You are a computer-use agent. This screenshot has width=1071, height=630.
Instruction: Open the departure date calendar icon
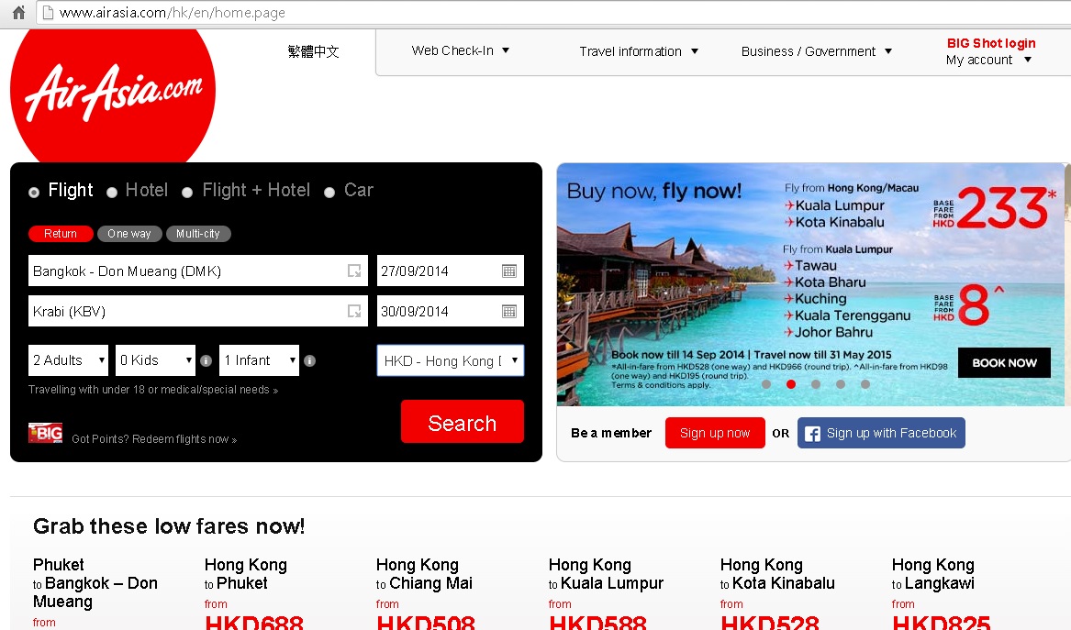click(509, 271)
